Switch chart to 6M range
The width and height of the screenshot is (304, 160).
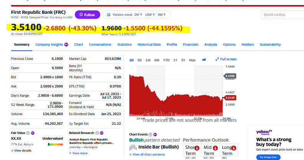click(x=157, y=60)
